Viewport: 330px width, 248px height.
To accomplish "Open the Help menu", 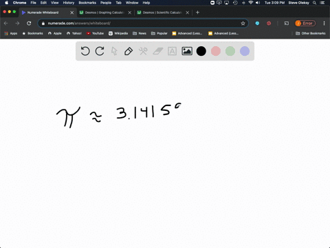I will (x=146, y=3).
